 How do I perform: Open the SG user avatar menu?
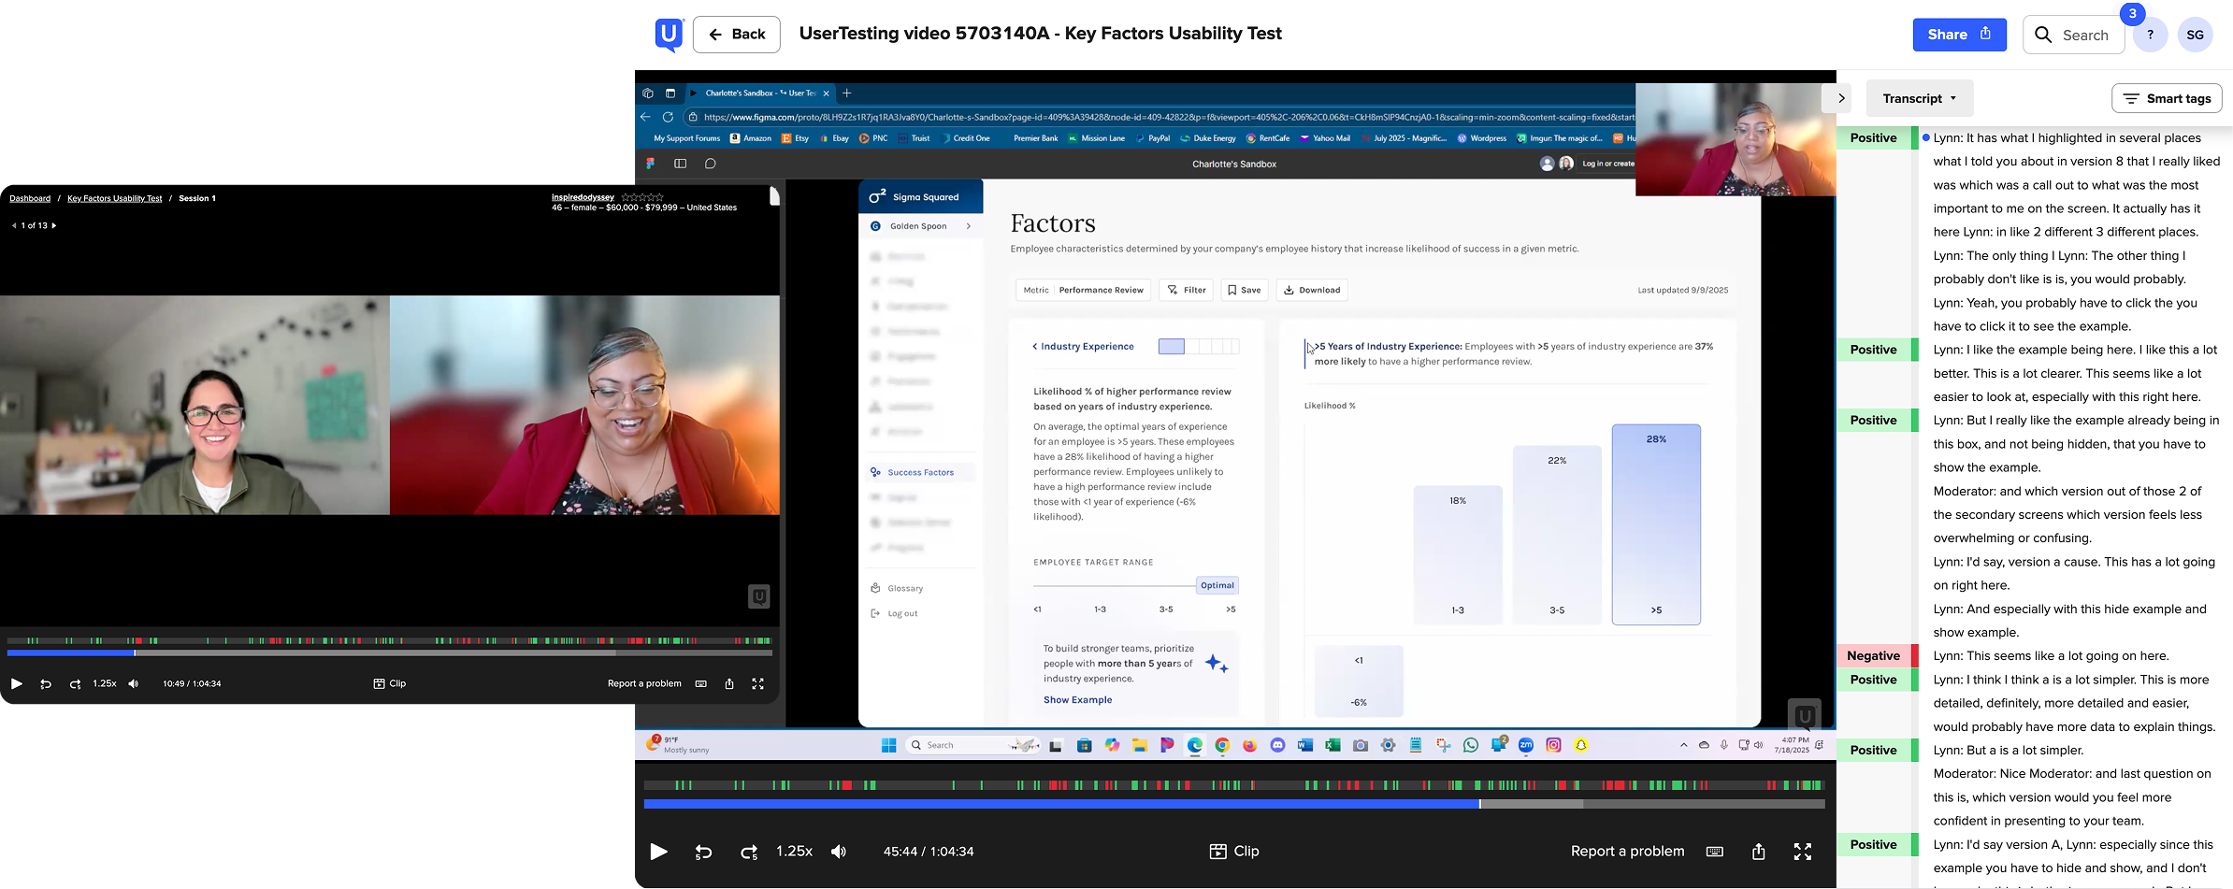pyautogui.click(x=2196, y=35)
